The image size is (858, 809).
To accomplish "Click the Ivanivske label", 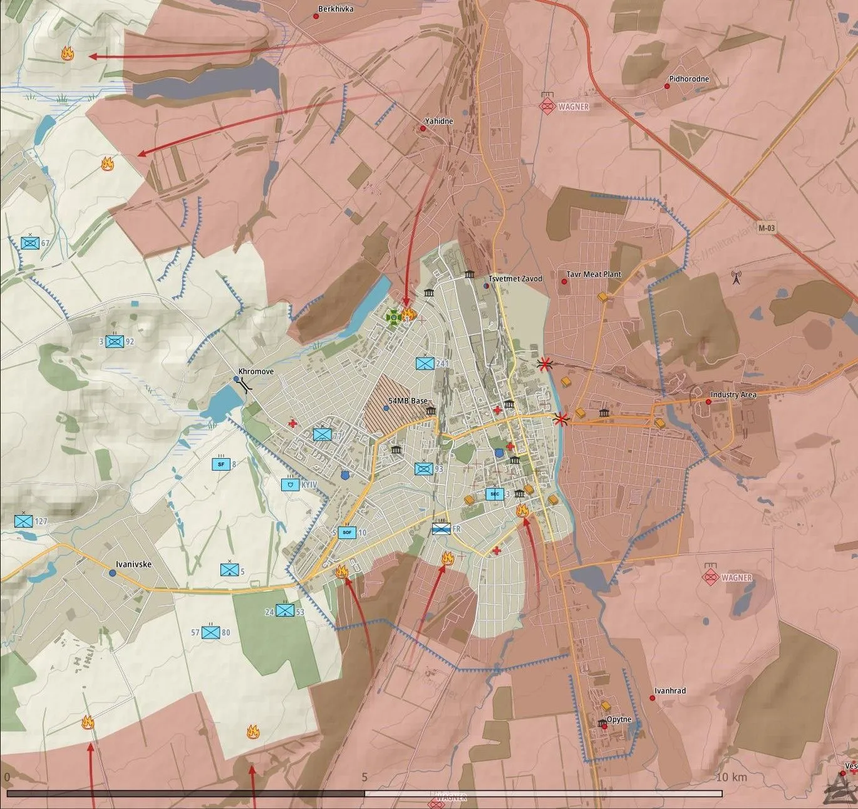I will [133, 564].
